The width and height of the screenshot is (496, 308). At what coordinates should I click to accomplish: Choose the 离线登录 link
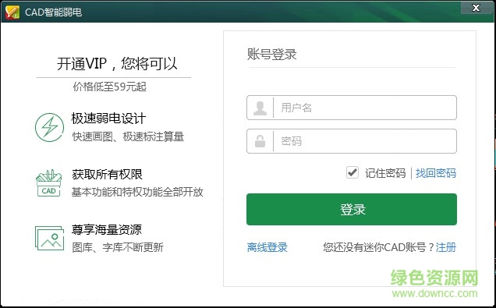[x=267, y=247]
